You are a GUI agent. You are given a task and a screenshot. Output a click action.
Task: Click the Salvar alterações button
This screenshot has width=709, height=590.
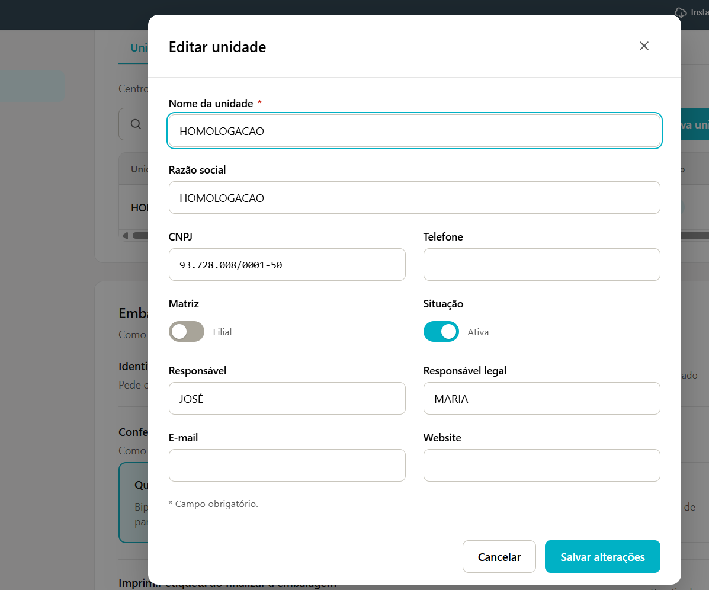point(602,557)
